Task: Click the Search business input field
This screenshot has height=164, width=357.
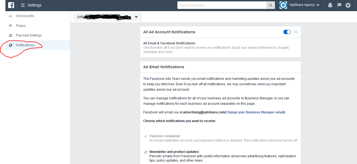Action: (222, 5)
